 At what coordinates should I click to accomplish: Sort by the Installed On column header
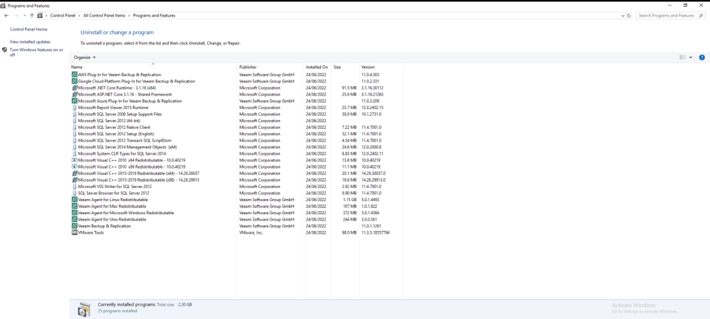click(317, 67)
